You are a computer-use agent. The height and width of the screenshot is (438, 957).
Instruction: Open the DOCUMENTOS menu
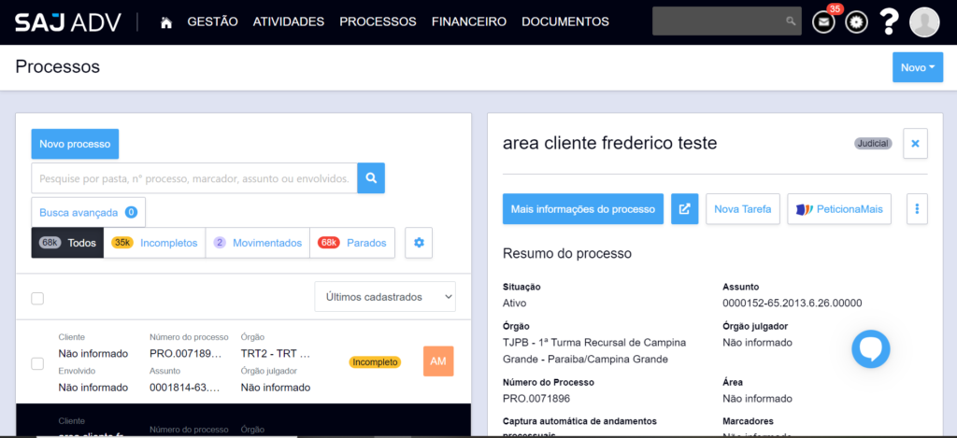click(565, 22)
